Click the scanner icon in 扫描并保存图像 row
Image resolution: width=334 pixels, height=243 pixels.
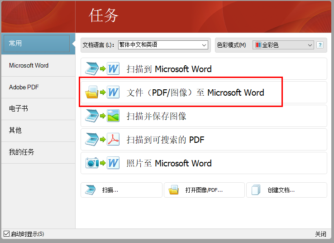coord(92,116)
